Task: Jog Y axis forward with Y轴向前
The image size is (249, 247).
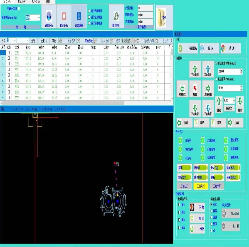Action: point(195,69)
